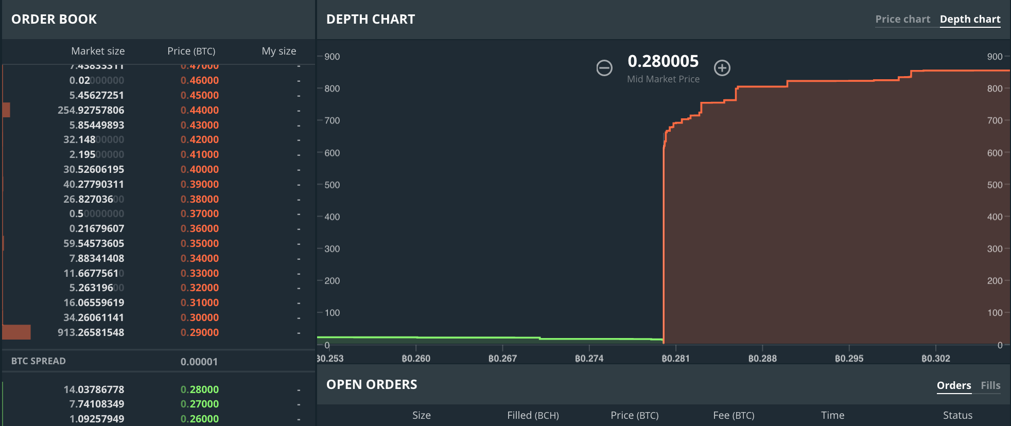Click ask price 0.31000

[200, 303]
